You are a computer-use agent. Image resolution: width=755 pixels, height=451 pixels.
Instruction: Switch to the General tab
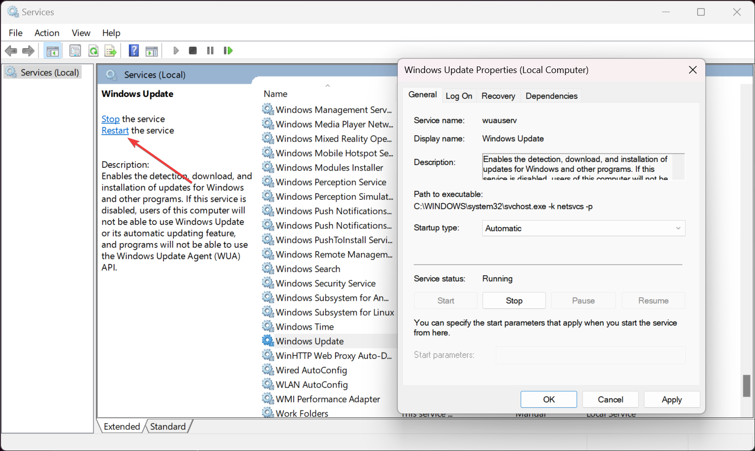[423, 94]
